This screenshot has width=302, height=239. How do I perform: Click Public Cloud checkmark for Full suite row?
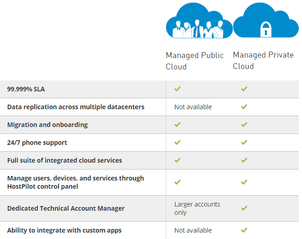point(178,160)
